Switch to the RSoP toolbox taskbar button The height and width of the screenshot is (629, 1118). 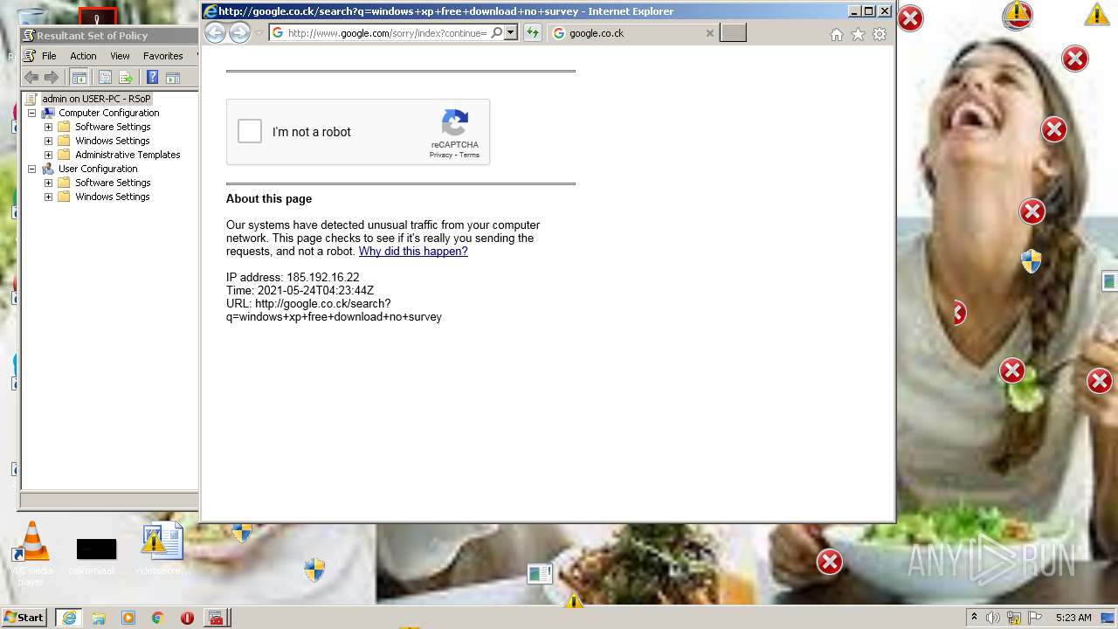click(x=216, y=618)
